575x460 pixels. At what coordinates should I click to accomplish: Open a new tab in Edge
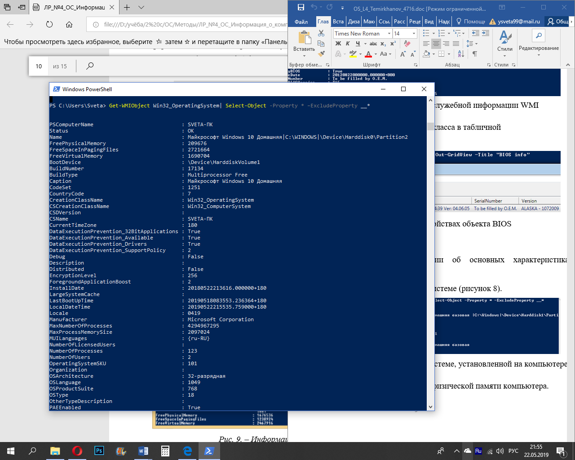pos(127,7)
